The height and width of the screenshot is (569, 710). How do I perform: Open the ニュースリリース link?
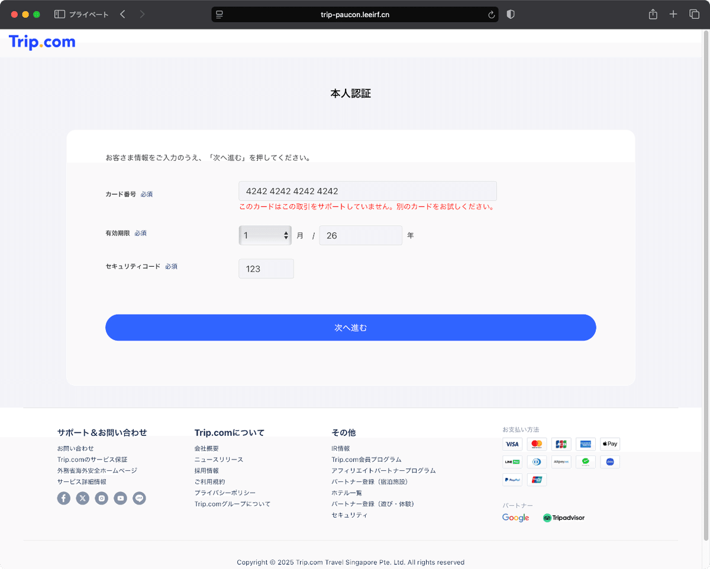pos(219,460)
